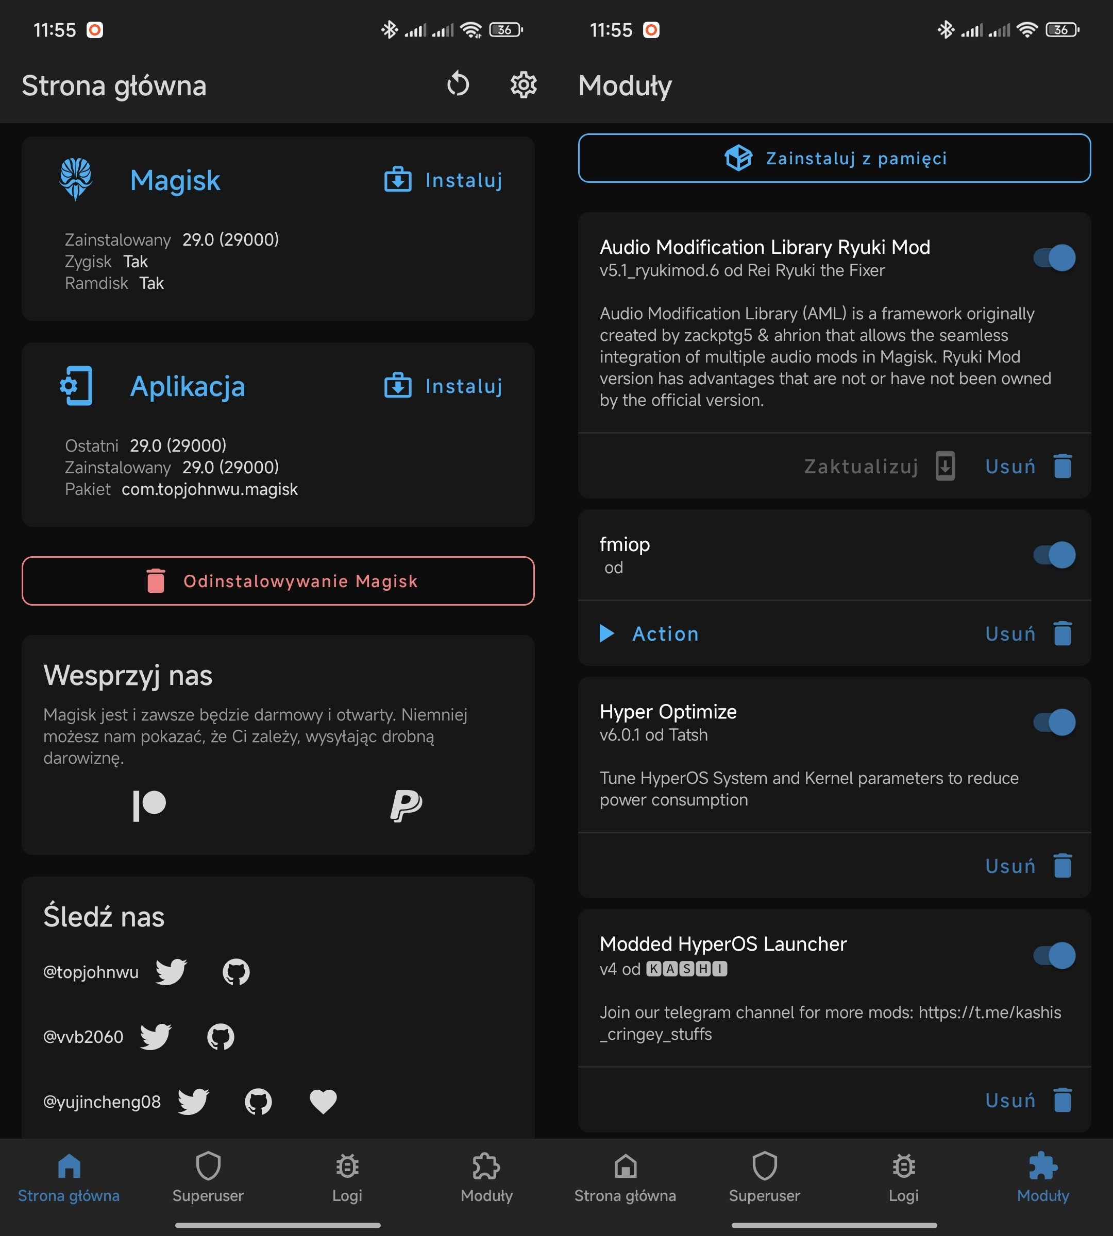This screenshot has height=1236, width=1113.
Task: Open Magisk settings gear icon
Action: (524, 84)
